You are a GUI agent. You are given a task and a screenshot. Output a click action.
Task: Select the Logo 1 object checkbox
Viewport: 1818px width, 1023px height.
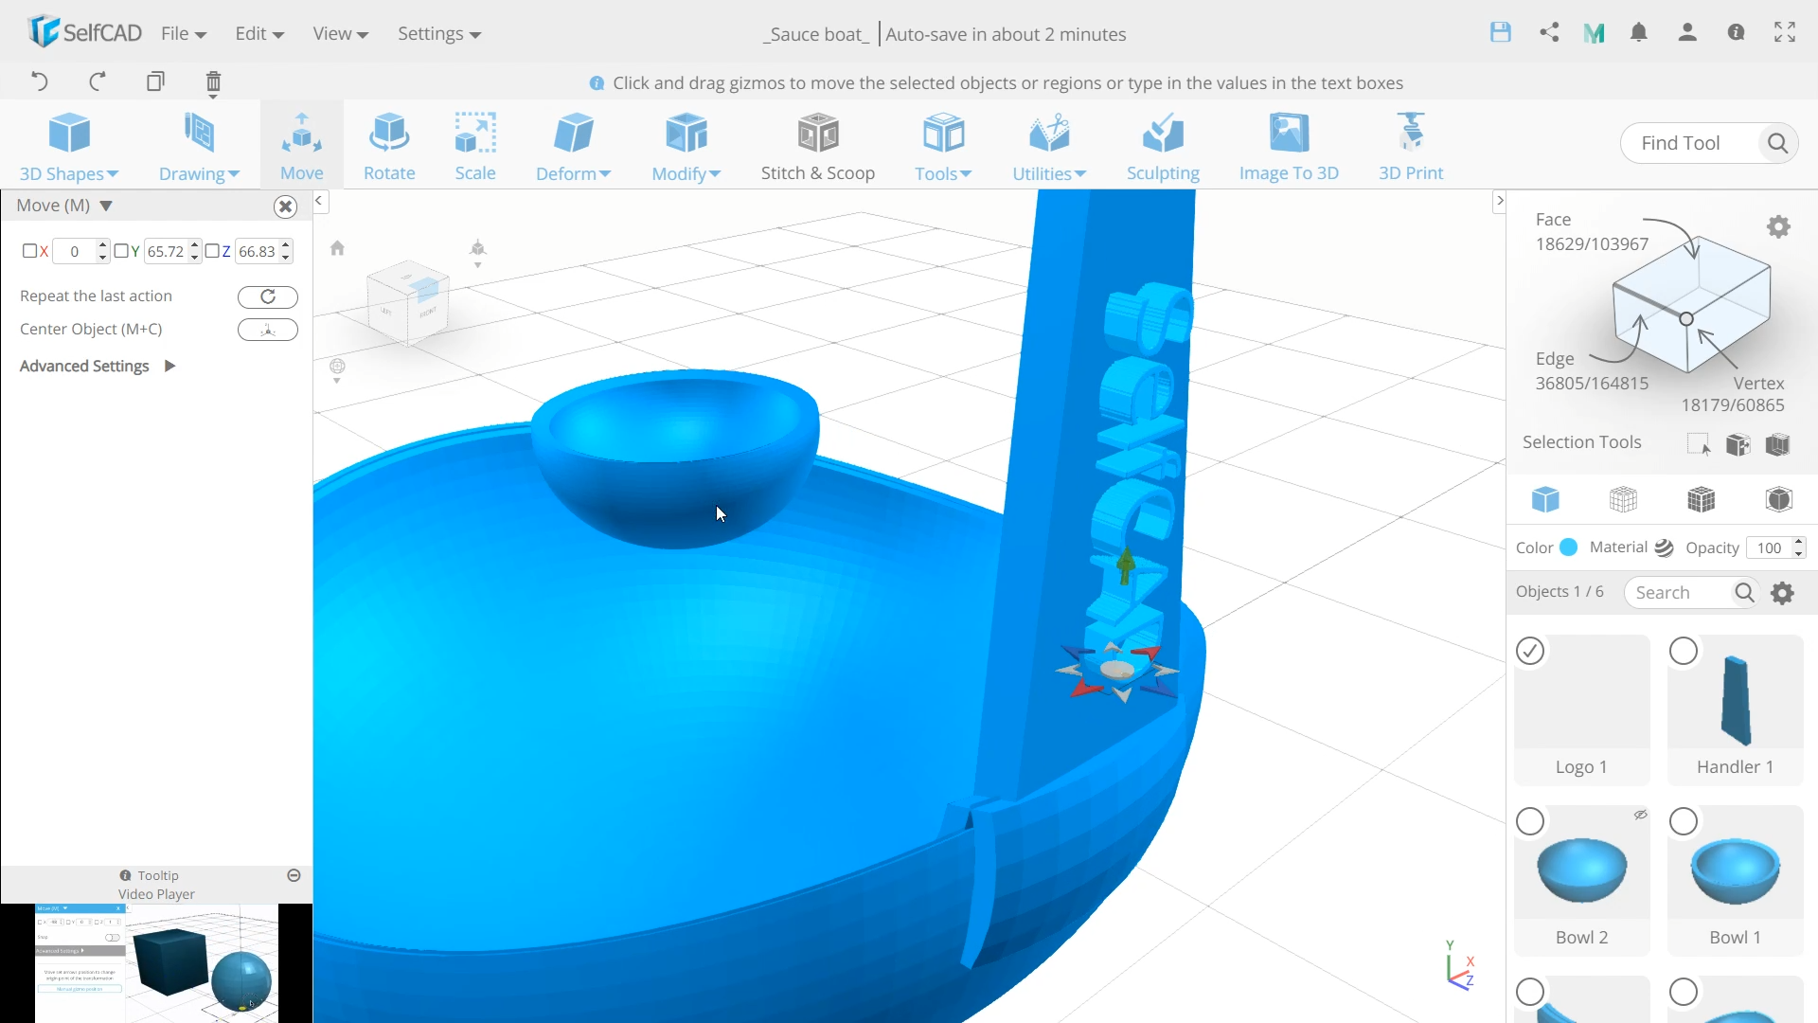coord(1530,651)
